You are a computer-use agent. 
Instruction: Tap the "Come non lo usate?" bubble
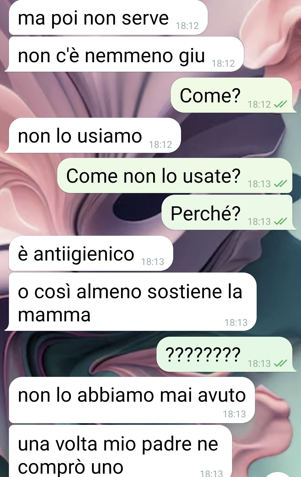coord(175,175)
